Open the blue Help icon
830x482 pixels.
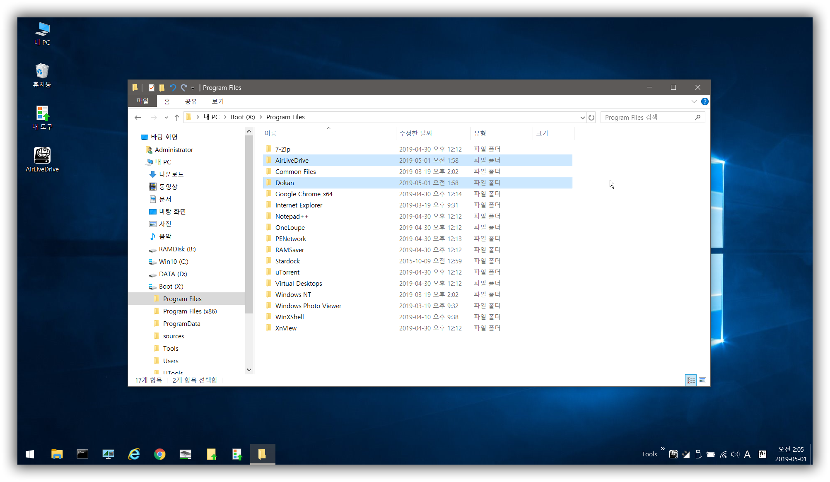pos(705,101)
